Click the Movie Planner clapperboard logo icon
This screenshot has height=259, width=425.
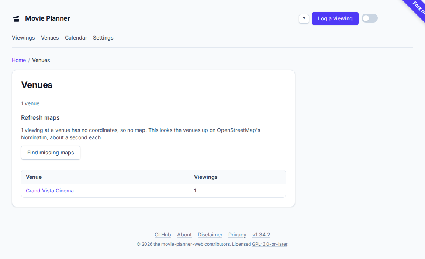[x=16, y=19]
